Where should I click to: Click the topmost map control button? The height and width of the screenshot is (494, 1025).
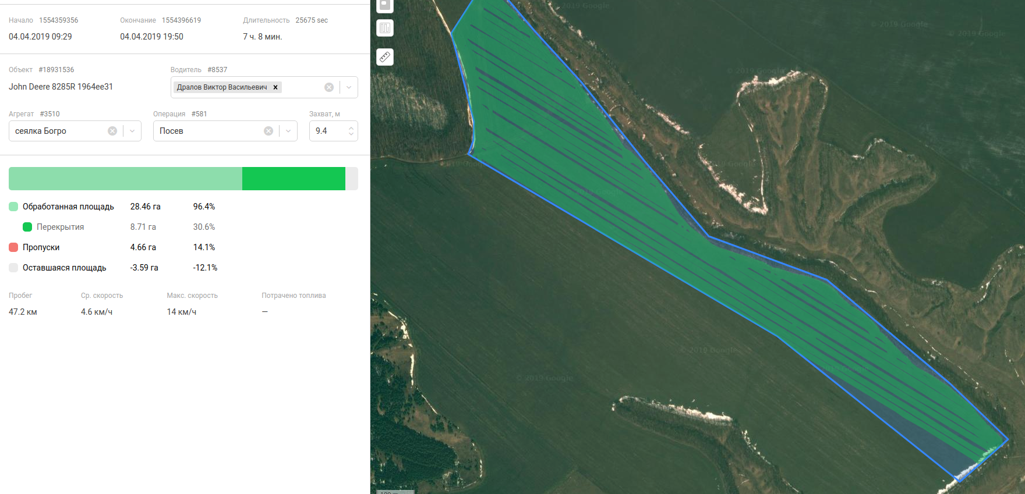pyautogui.click(x=385, y=5)
